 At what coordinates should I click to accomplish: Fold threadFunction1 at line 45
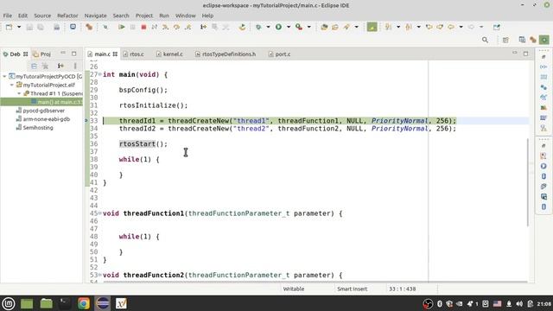click(x=100, y=213)
